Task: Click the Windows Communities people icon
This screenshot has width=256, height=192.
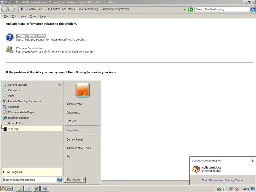Action: tap(10, 49)
